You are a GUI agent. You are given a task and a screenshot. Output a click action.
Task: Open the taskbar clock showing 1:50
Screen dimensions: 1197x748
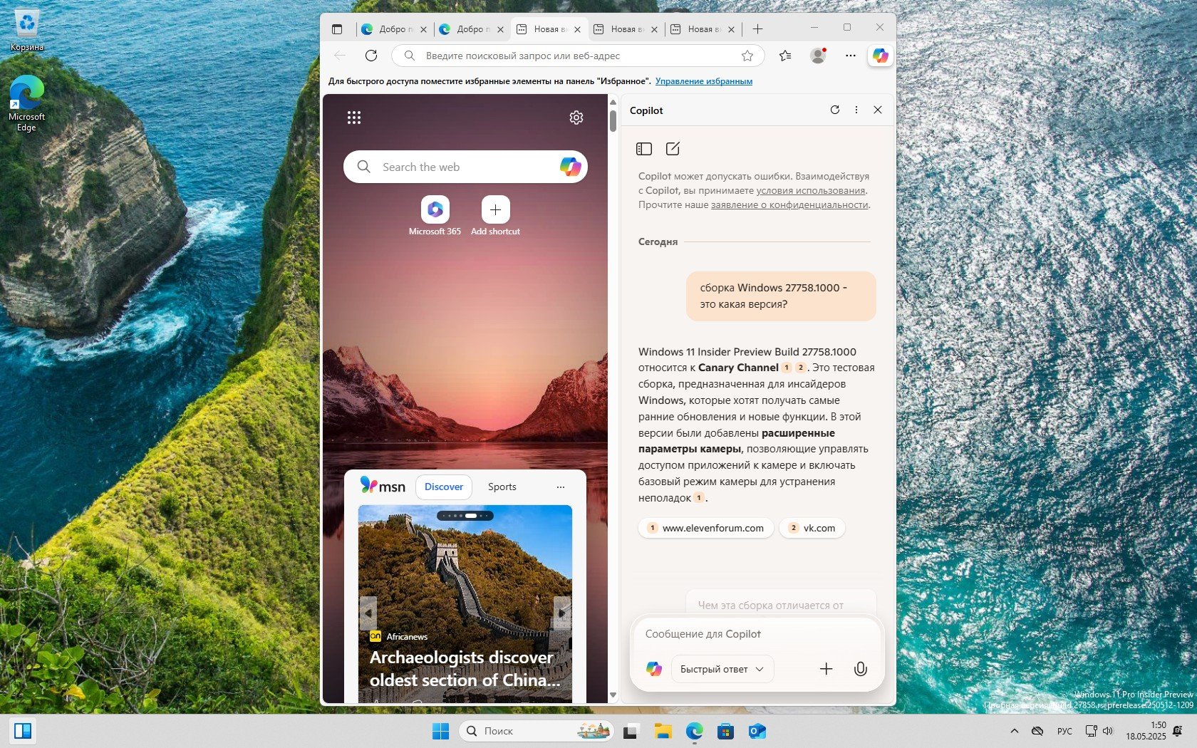click(x=1146, y=731)
